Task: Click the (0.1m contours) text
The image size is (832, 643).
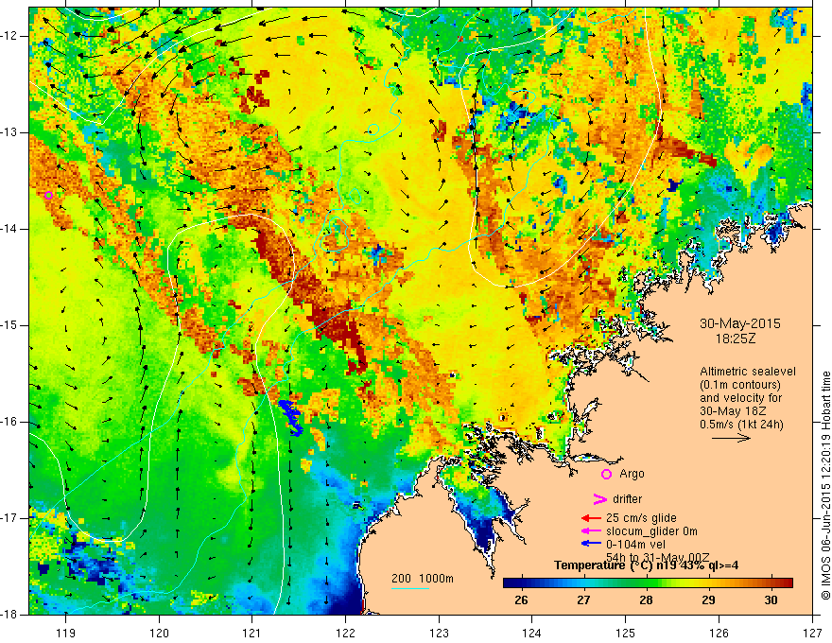Action: (740, 385)
